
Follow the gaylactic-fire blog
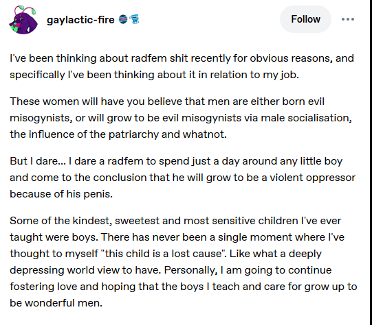[x=305, y=19]
